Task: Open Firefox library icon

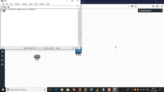Action: 153,6
